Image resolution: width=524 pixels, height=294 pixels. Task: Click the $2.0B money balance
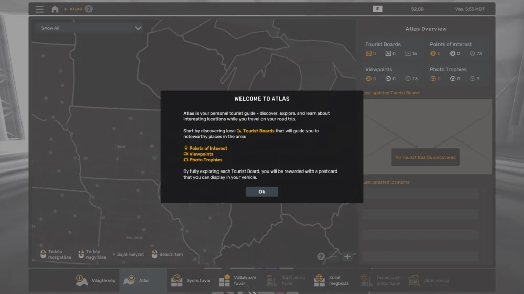click(x=417, y=9)
